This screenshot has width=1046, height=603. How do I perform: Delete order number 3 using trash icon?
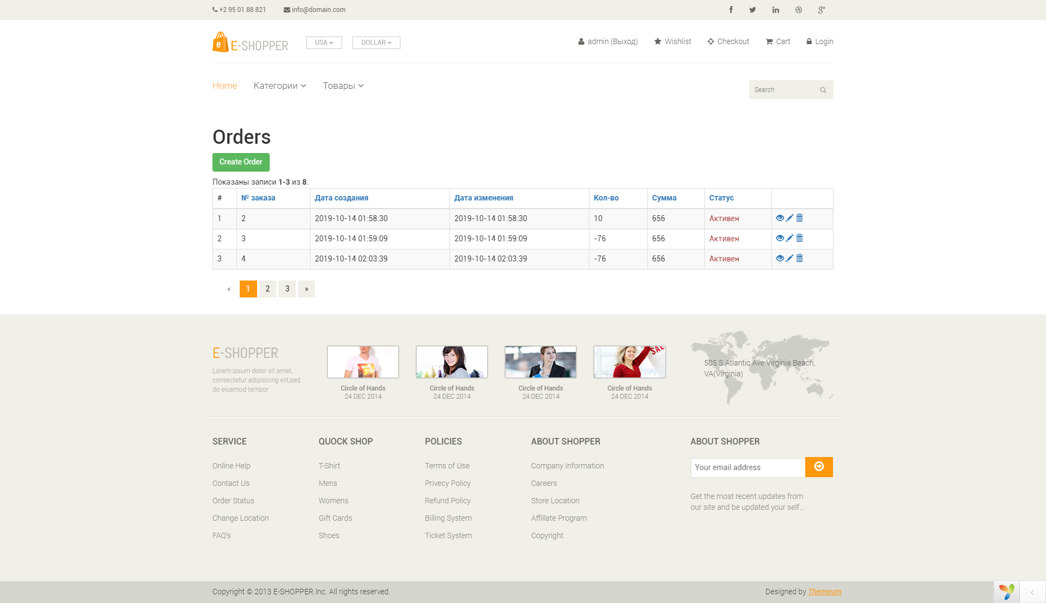click(x=799, y=238)
